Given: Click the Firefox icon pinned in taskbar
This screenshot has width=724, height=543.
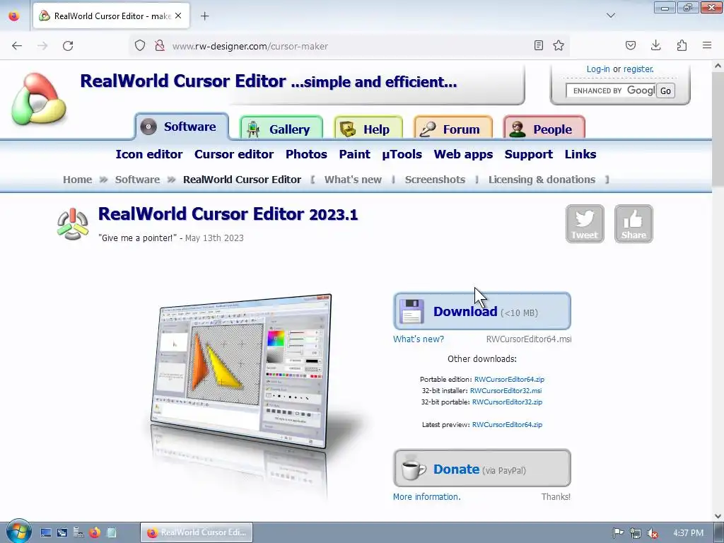Looking at the screenshot, I should (95, 532).
